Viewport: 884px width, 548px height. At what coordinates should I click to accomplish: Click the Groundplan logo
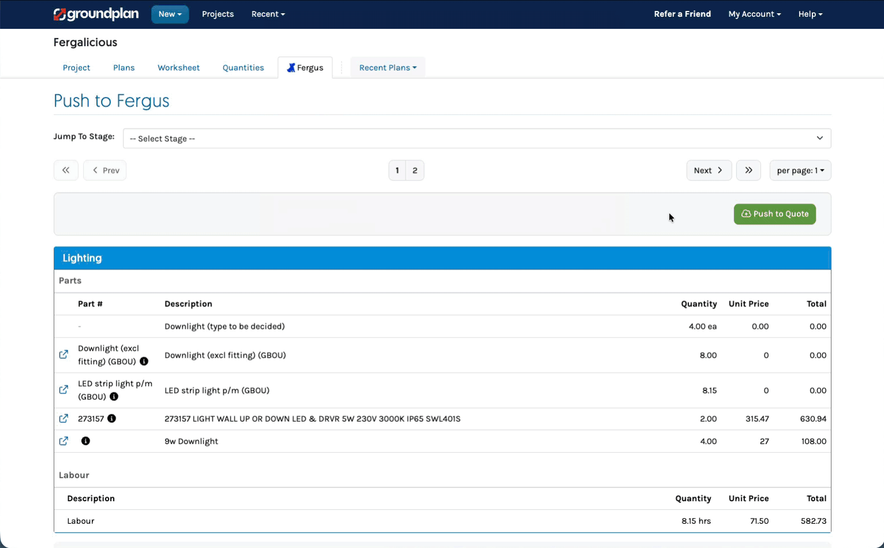click(x=96, y=14)
